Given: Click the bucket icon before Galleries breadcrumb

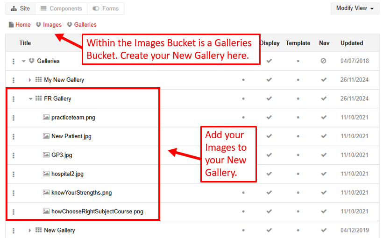Looking at the screenshot, I should pyautogui.click(x=70, y=25).
